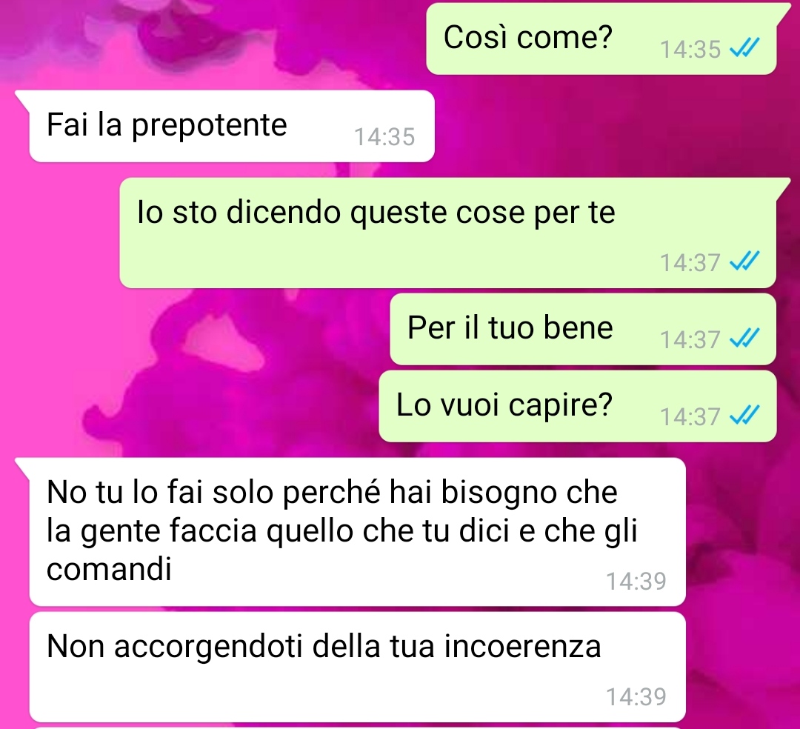Select the "Lo vuoi capire?" message
Screen dimensions: 800x729
click(578, 406)
